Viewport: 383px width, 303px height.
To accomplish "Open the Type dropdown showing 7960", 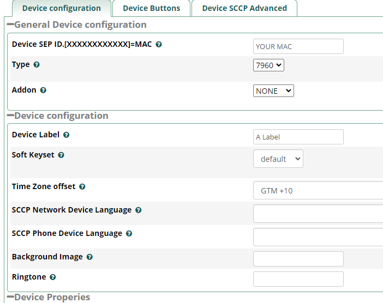I will (x=268, y=65).
